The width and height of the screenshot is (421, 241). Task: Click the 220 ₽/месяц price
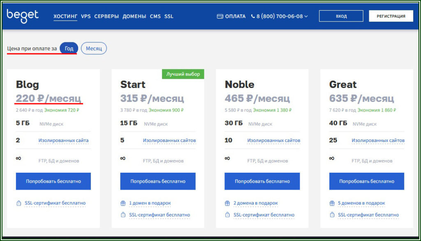pyautogui.click(x=49, y=98)
